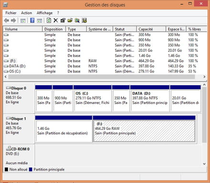Image resolution: width=210 pixels, height=183 pixels.
Task: Click the black Non alloué legend swatch
Action: (x=6, y=170)
